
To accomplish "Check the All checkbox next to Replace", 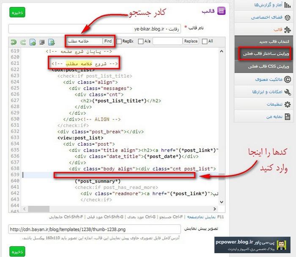I will 205,41.
